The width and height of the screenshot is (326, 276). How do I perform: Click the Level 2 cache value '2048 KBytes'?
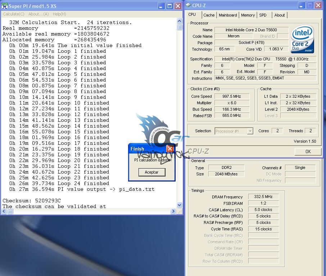click(298, 109)
